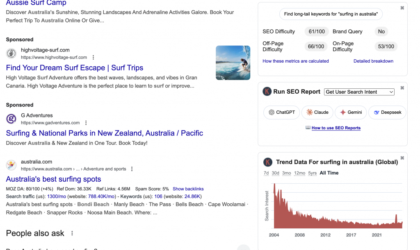The height and width of the screenshot is (250, 420).
Task: Click the Keywords Everywhere logo beside Run SEO Report
Action: (x=267, y=91)
